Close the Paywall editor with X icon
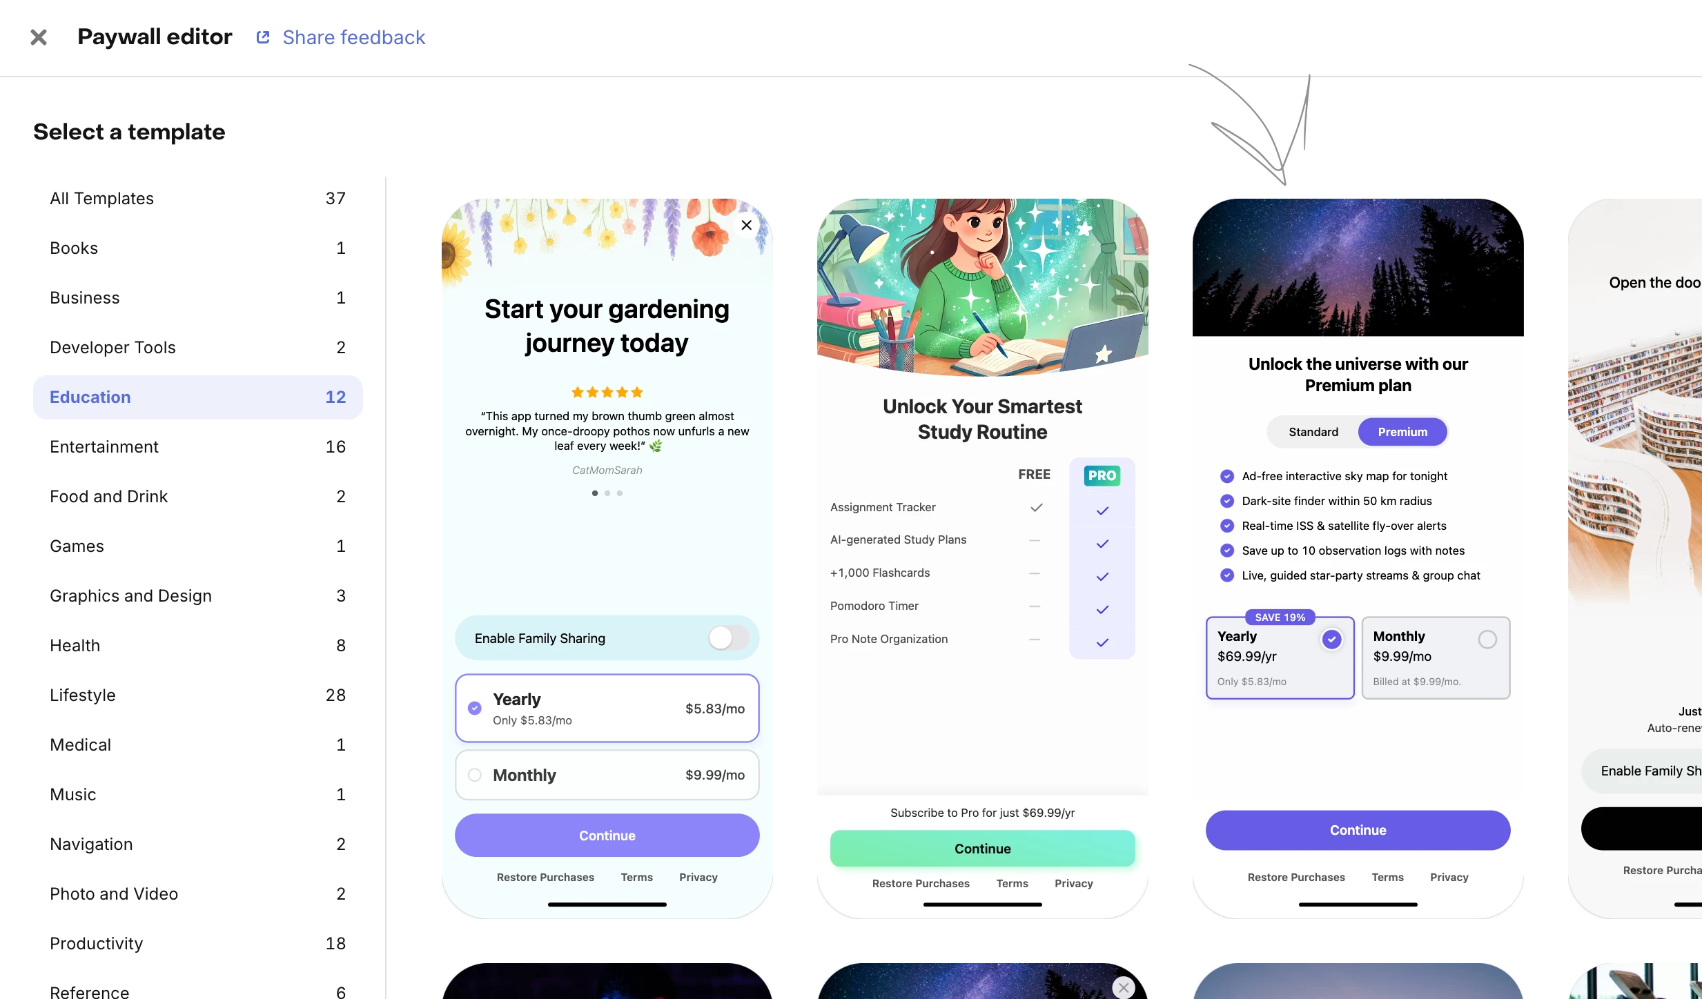The width and height of the screenshot is (1702, 999). coord(39,37)
